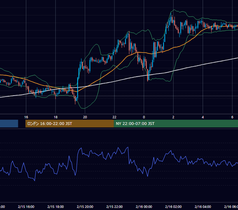Click the '2/16 04:00' label on oscillator axis

[x=203, y=206]
